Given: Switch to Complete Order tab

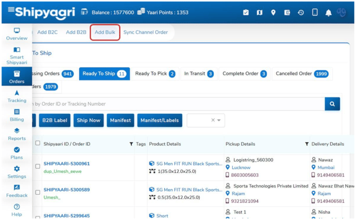Looking at the screenshot, I should (x=245, y=74).
